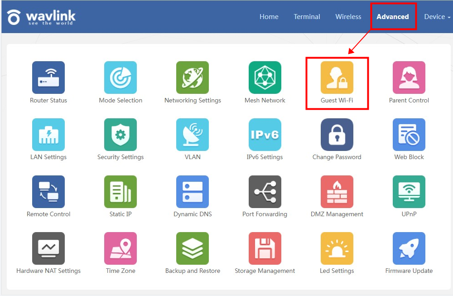Open Parent Control settings icon

[409, 78]
